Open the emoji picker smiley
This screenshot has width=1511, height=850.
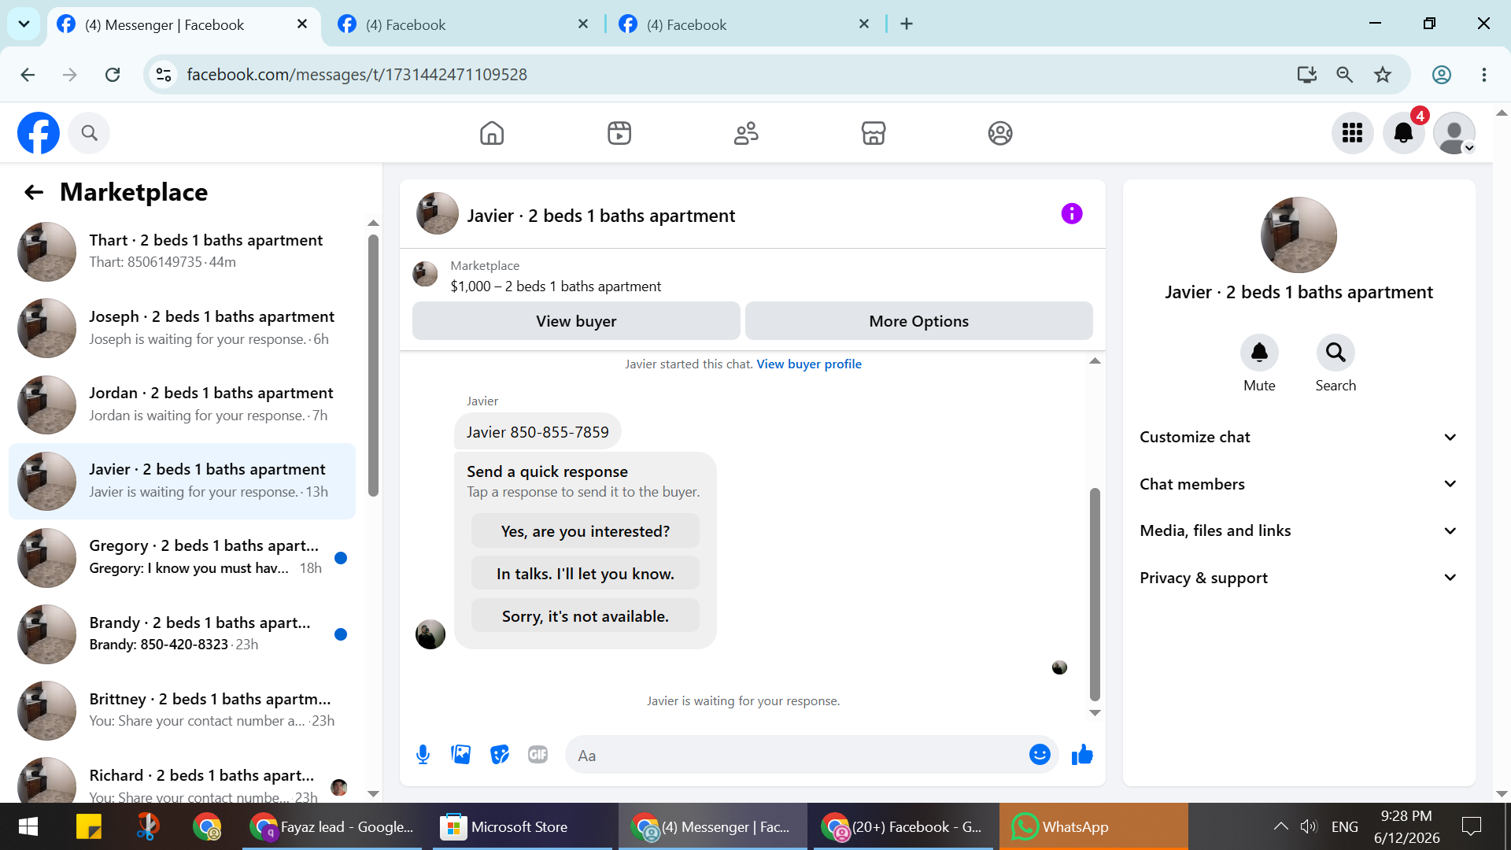[x=1040, y=755]
